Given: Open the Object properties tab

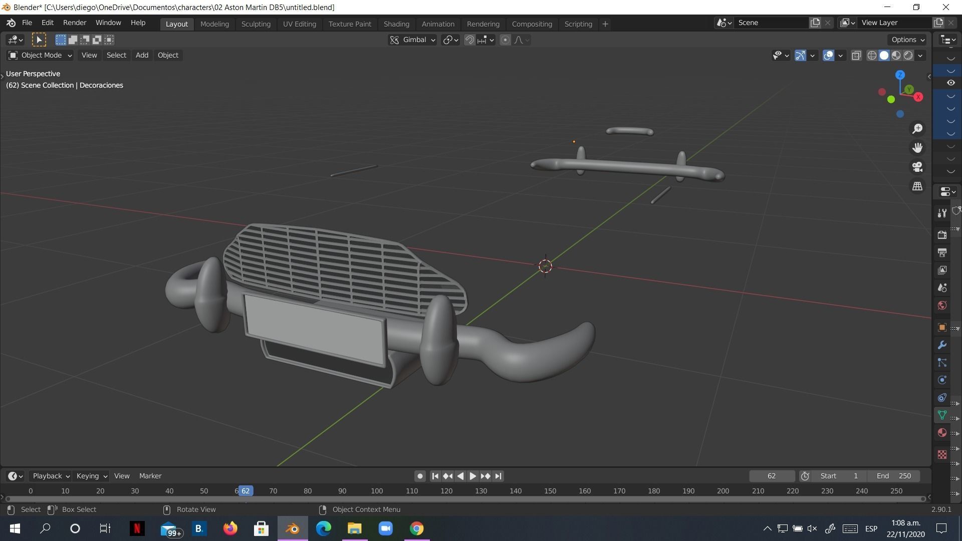Looking at the screenshot, I should point(942,327).
